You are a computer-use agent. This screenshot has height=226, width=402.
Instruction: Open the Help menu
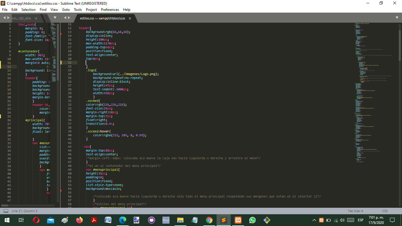coord(127,10)
